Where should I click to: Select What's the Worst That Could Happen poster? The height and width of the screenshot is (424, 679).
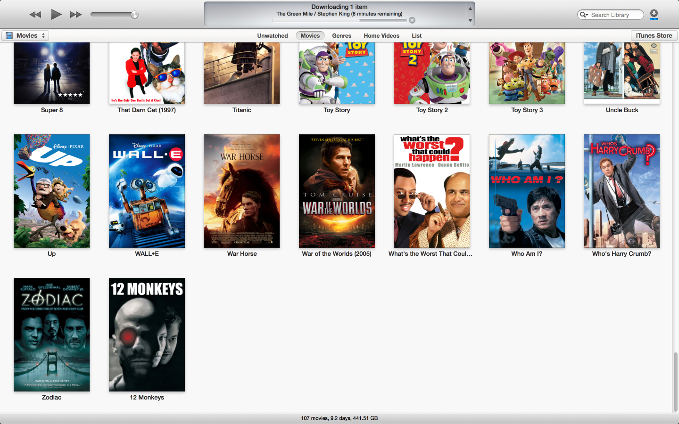pos(432,191)
